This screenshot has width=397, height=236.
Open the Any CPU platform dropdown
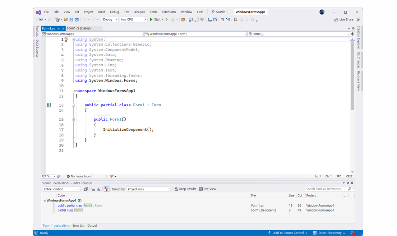point(133,19)
